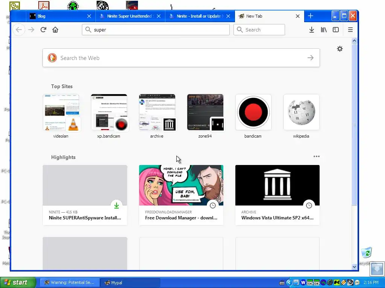Screen dimensions: 385x288
Task: Click the toolbar Search field
Action: [x=259, y=30]
